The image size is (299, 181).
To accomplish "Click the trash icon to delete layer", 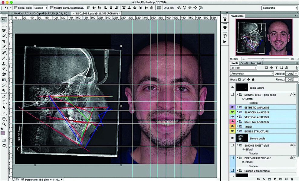I will pos(292,179).
